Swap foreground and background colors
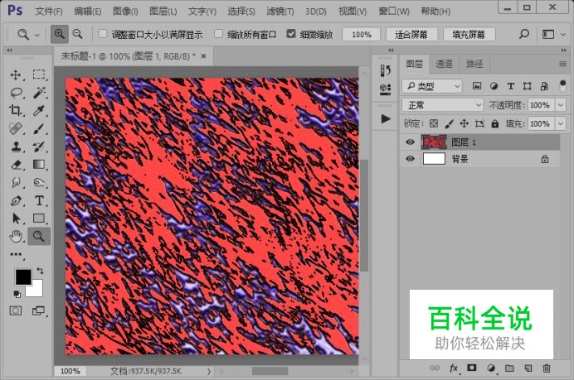The width and height of the screenshot is (574, 380). 41,271
